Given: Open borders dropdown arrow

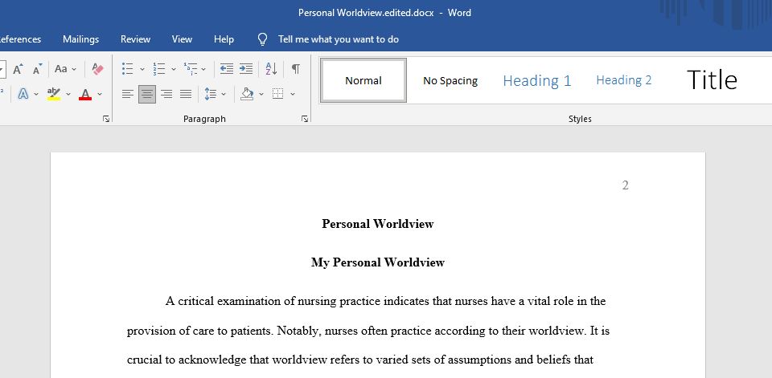Looking at the screenshot, I should pyautogui.click(x=293, y=93).
